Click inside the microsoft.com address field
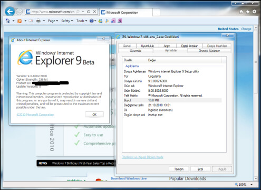The height and width of the screenshot is (190, 261). pos(53,12)
